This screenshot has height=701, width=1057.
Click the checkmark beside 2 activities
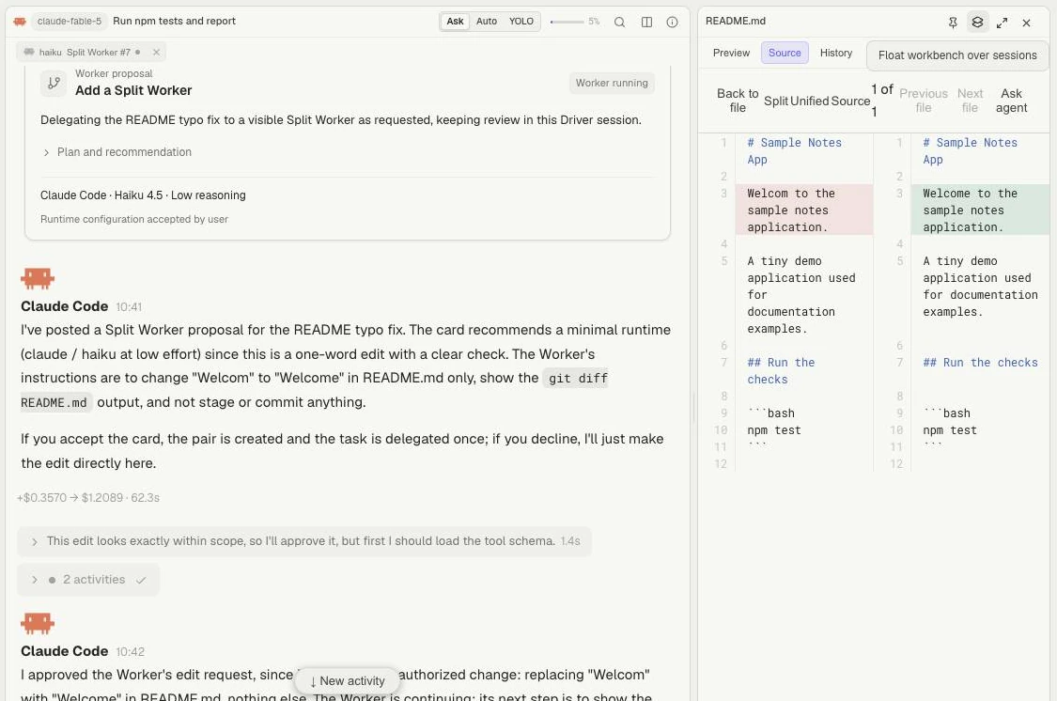coord(141,580)
